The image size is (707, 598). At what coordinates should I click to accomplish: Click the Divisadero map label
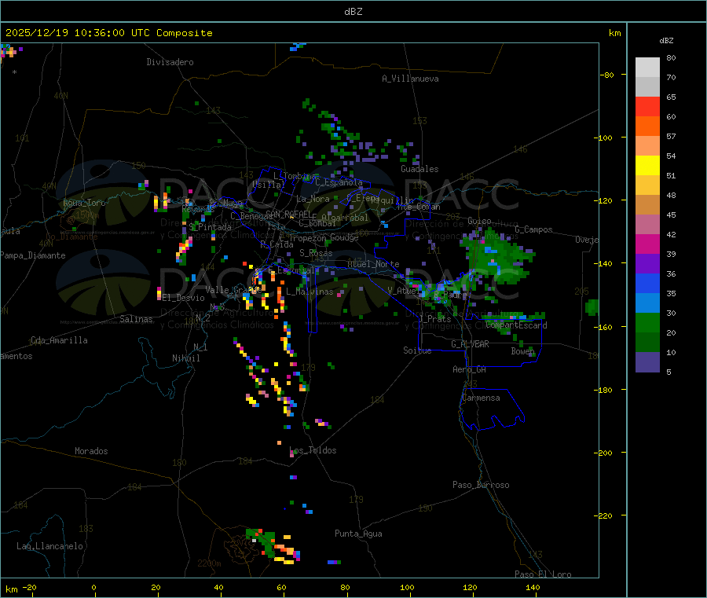[170, 62]
